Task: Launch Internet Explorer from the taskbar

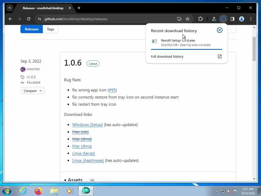Action: pyautogui.click(x=23, y=191)
